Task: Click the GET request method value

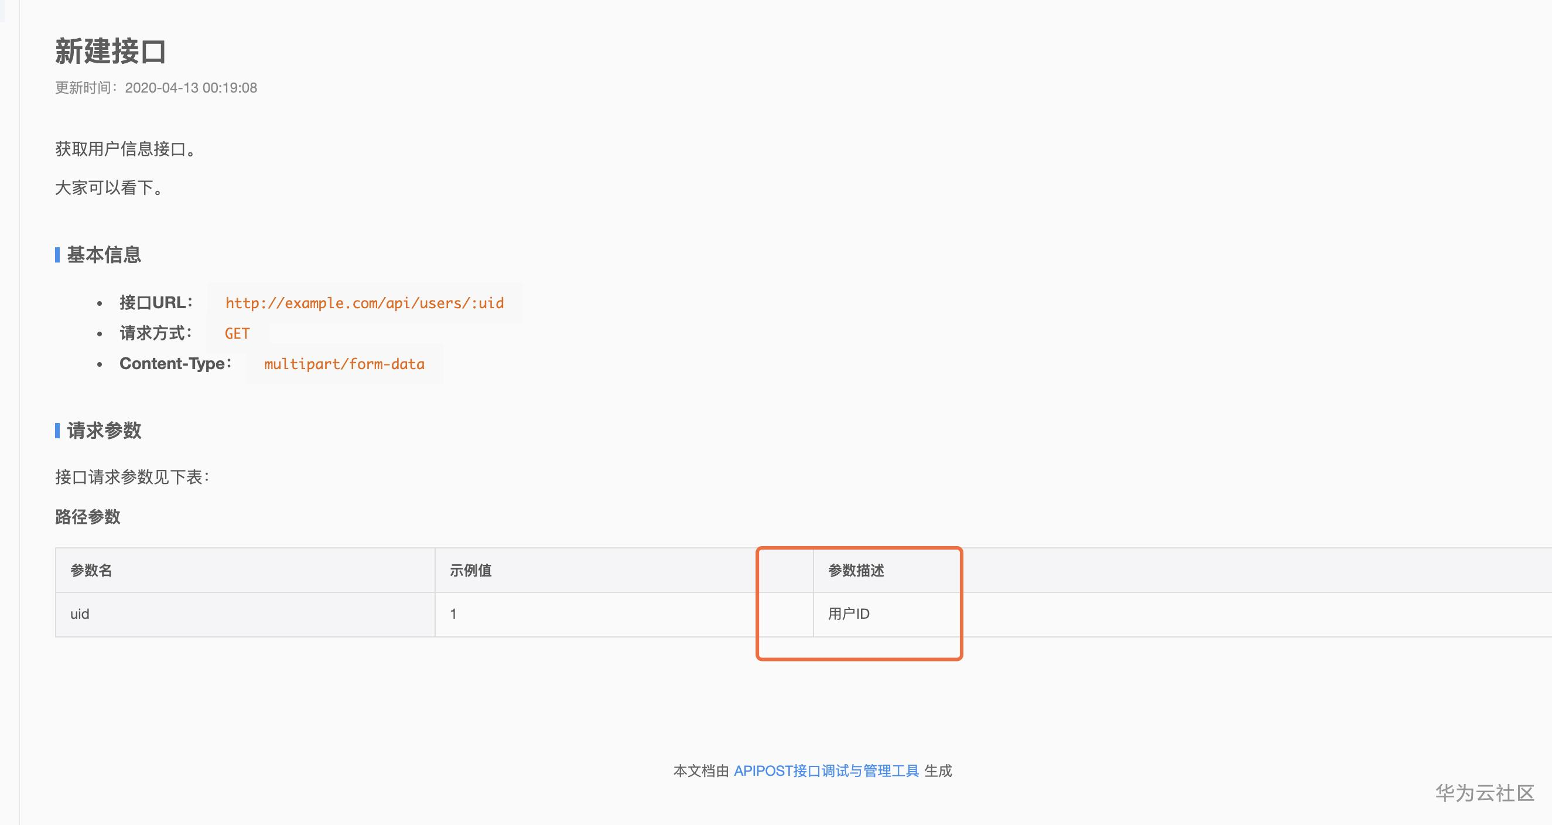Action: coord(237,334)
